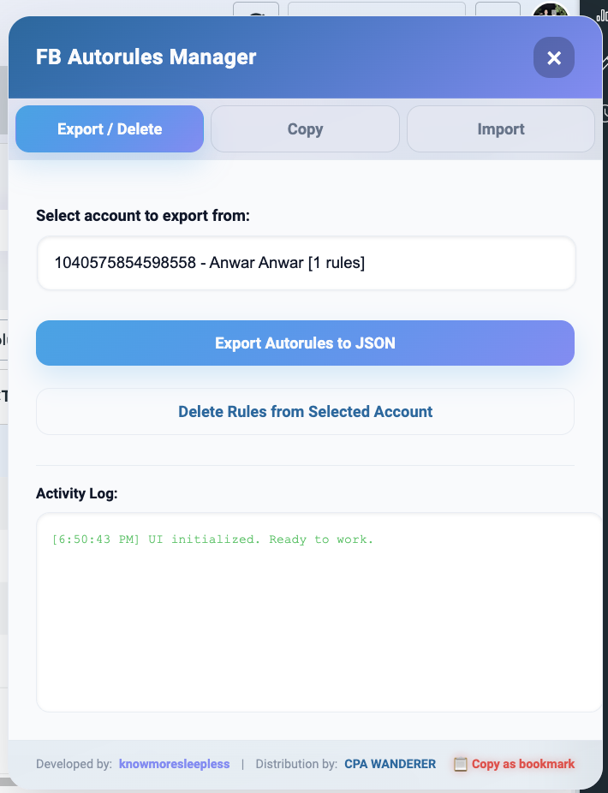Open the knowmoresleepless developer link
The width and height of the screenshot is (608, 793).
click(175, 764)
